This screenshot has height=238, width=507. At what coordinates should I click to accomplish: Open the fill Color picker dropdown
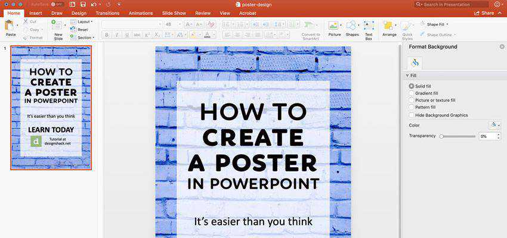(494, 125)
